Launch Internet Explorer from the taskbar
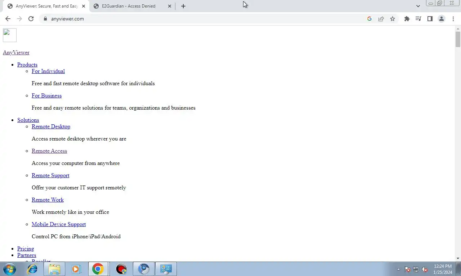Viewport: 461px width, 276px height. 32,269
